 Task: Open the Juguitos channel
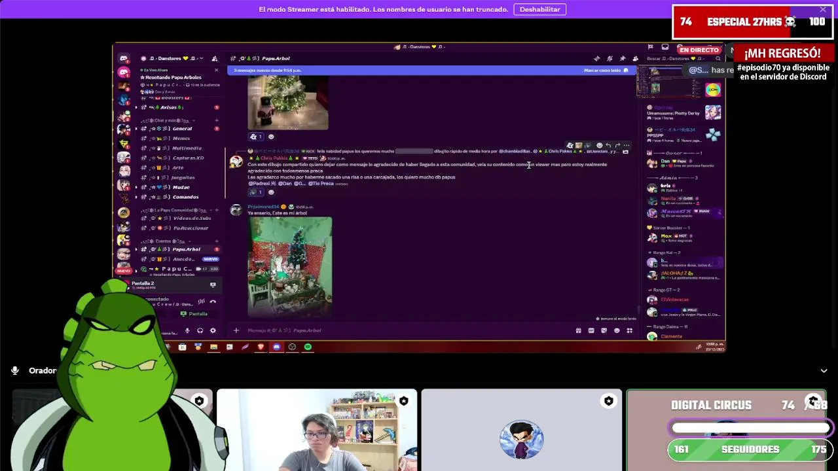178,177
